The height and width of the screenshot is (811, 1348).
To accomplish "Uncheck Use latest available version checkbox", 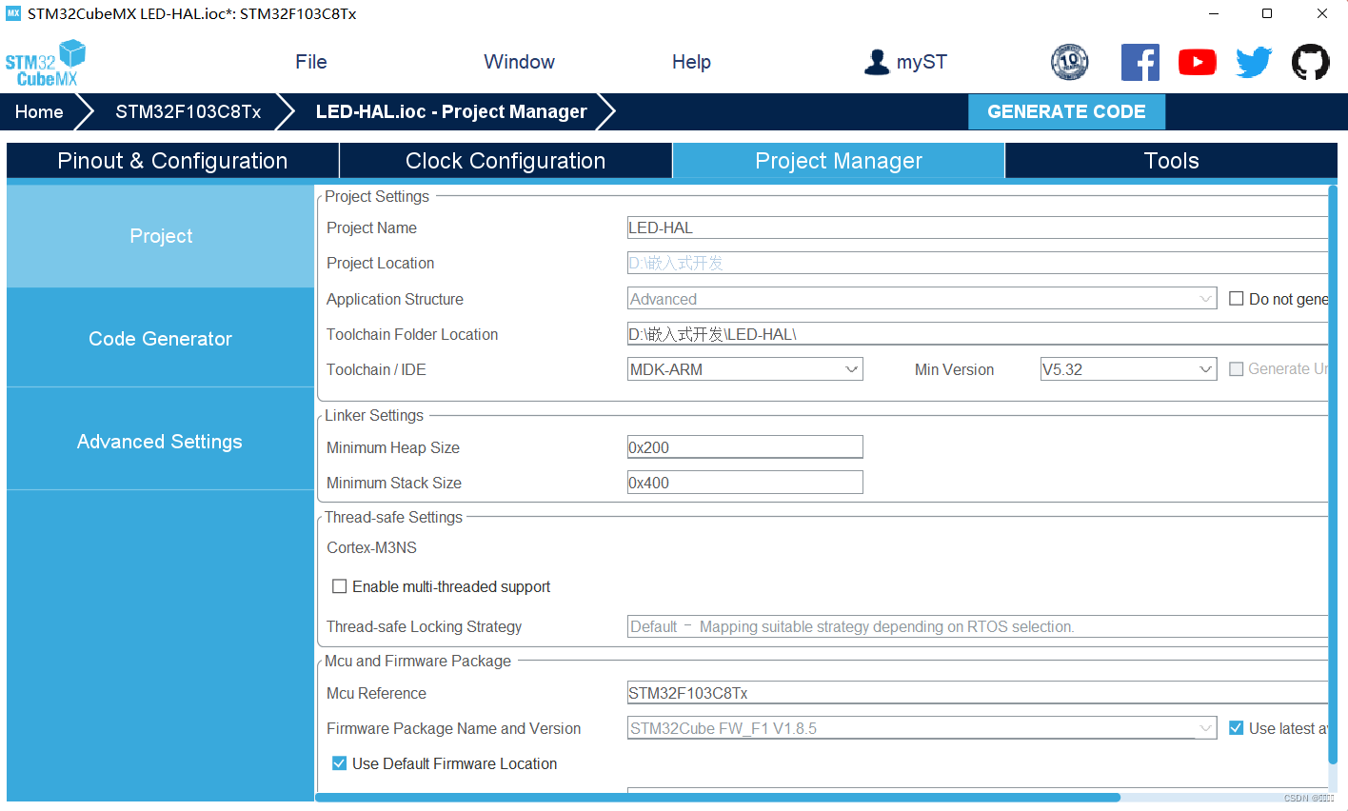I will coord(1237,728).
